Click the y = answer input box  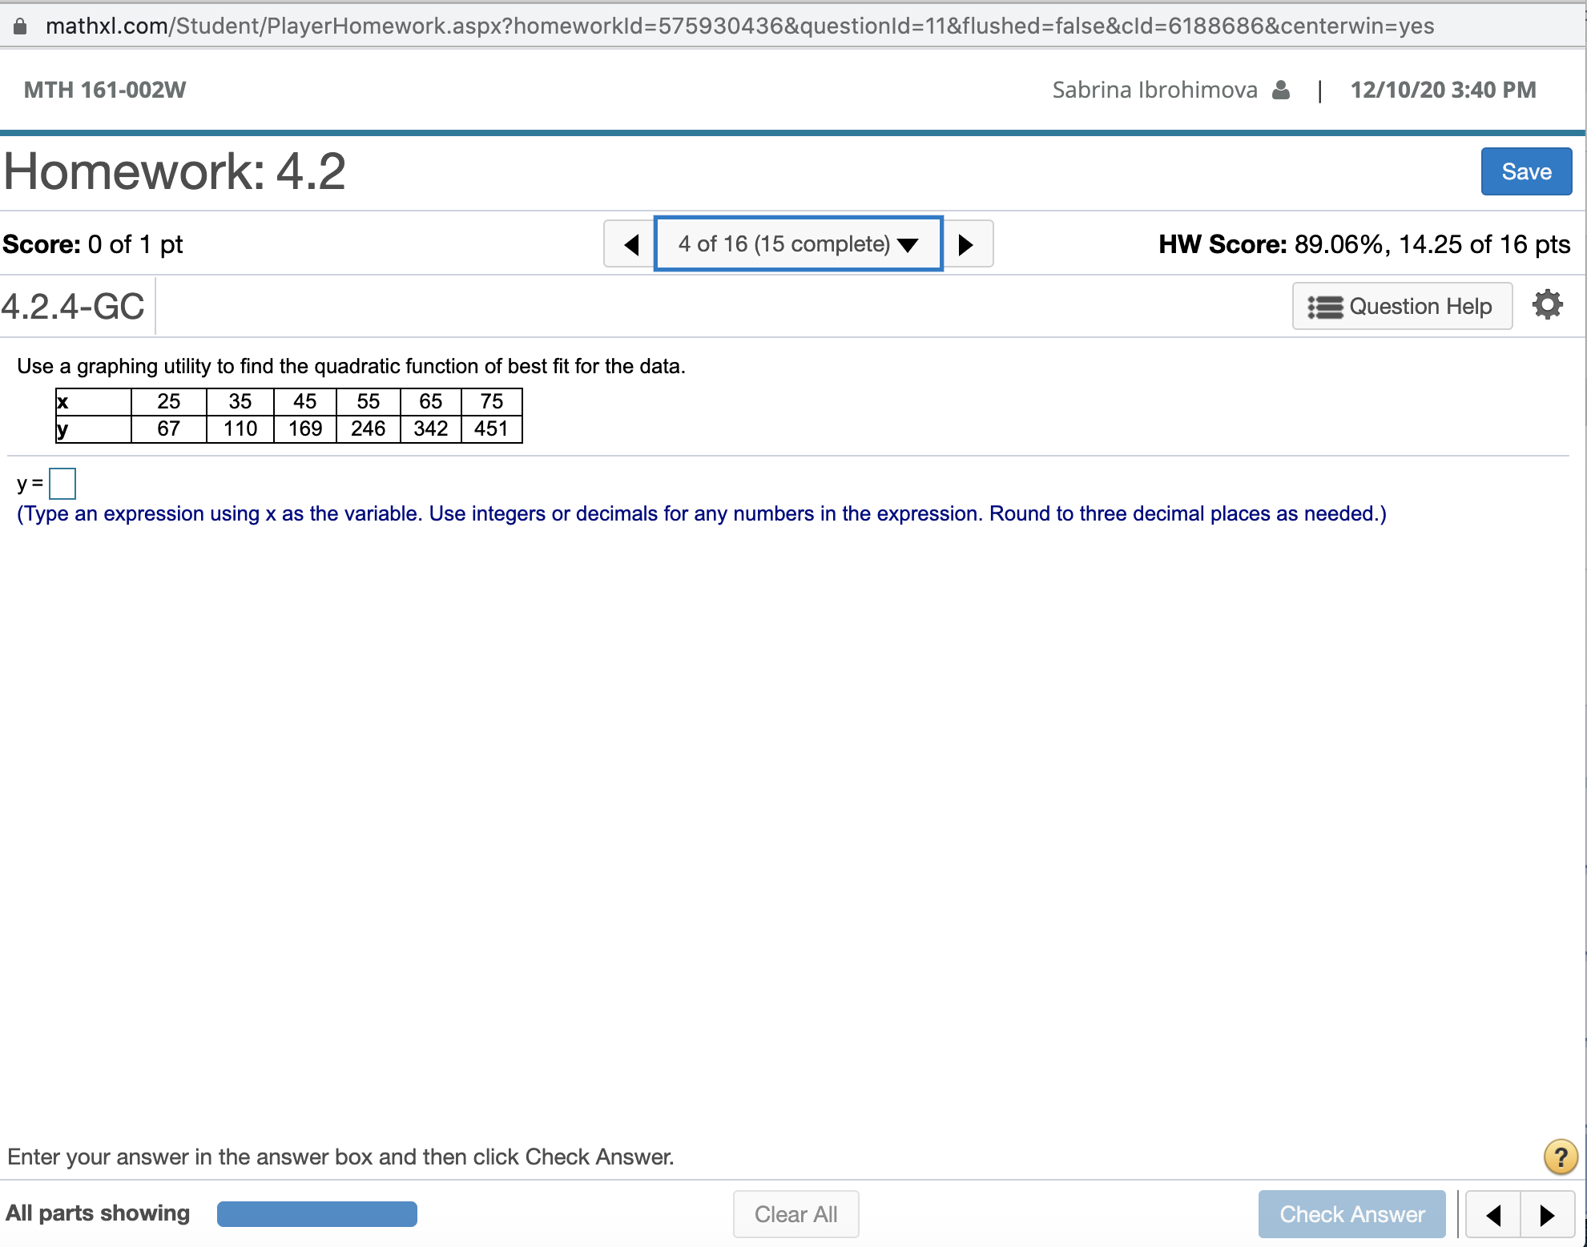pos(62,484)
